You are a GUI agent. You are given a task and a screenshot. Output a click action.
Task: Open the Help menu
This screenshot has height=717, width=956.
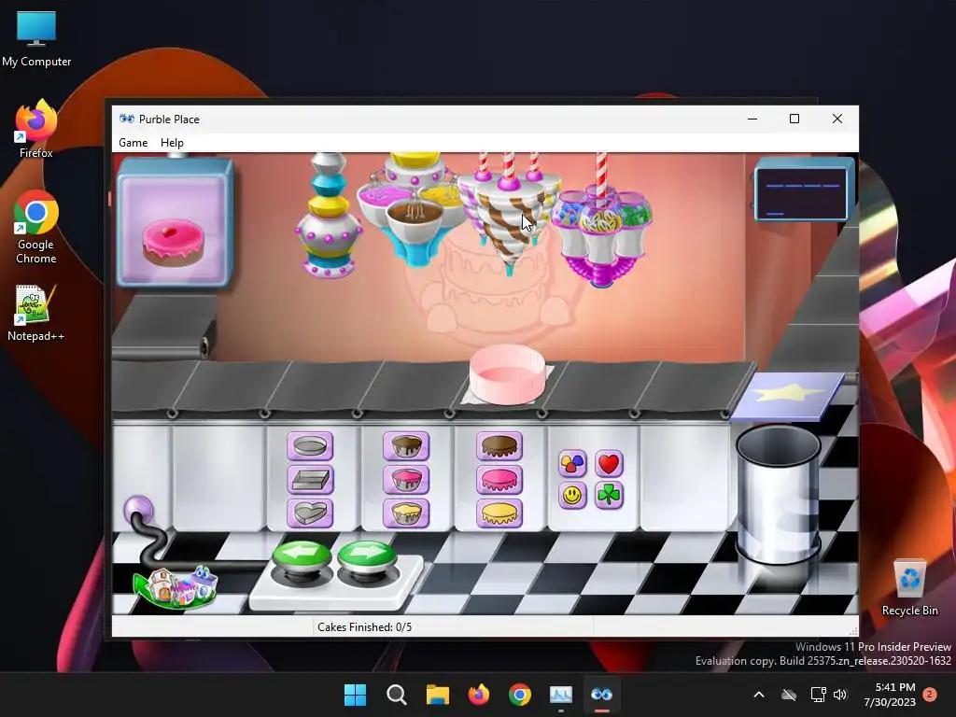tap(172, 143)
